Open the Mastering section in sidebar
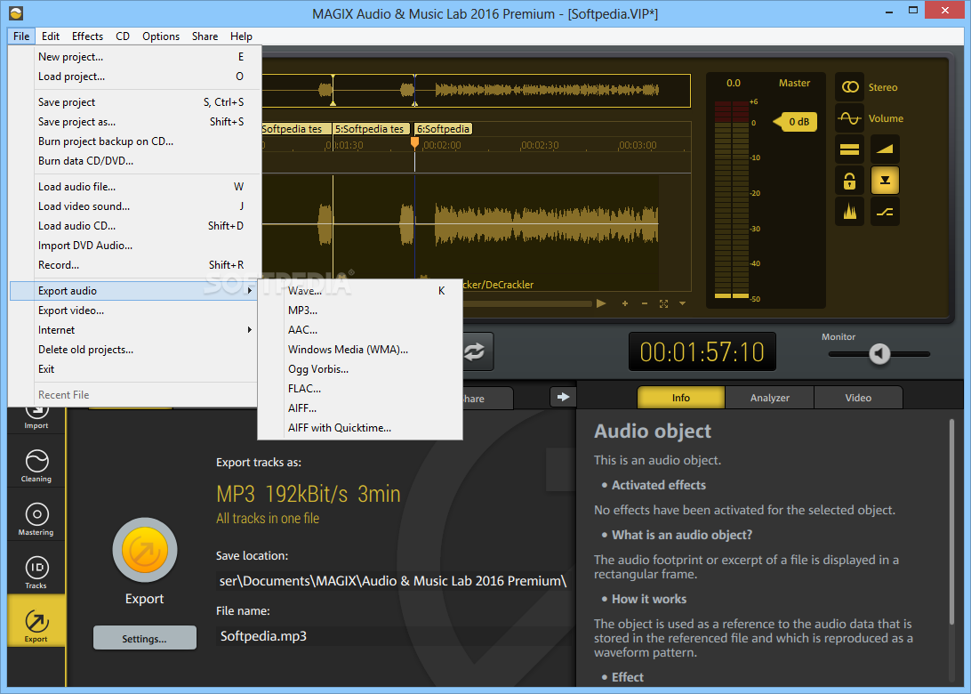The height and width of the screenshot is (694, 971). pyautogui.click(x=36, y=519)
